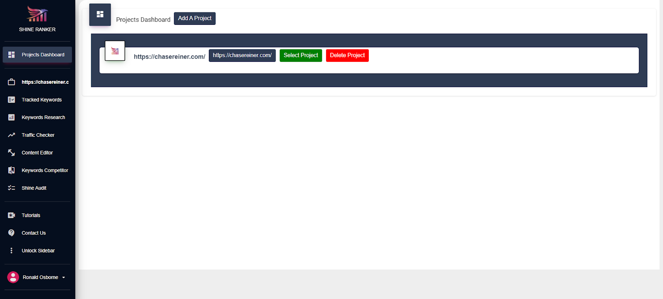Open the Ronald Osborne account dropdown arrow
663x299 pixels.
click(63, 277)
